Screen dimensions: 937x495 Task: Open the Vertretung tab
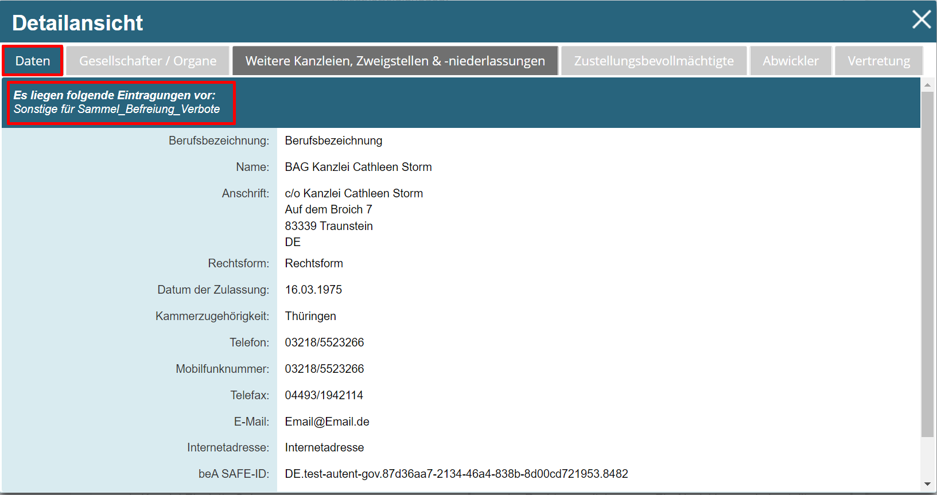[878, 61]
